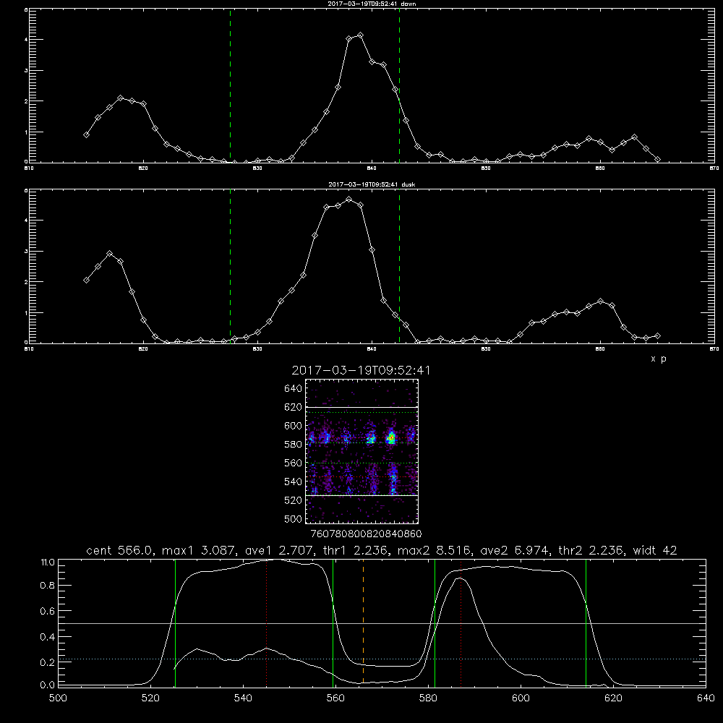Click the '2017-03-19T09:52:41 dusk' plot title

pyautogui.click(x=372, y=184)
